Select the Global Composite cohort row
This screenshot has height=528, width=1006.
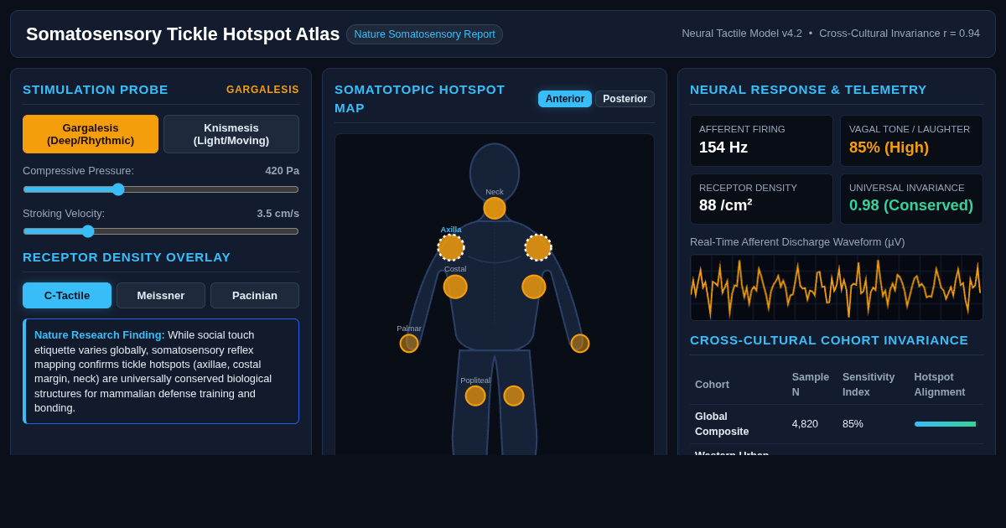pyautogui.click(x=837, y=424)
